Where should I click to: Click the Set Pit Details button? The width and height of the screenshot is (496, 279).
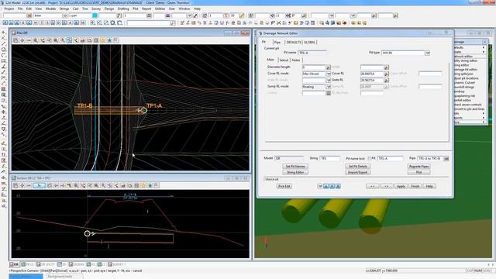click(358, 166)
